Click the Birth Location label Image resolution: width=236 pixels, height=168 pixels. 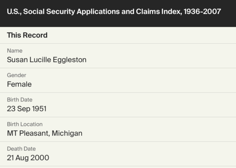point(25,124)
